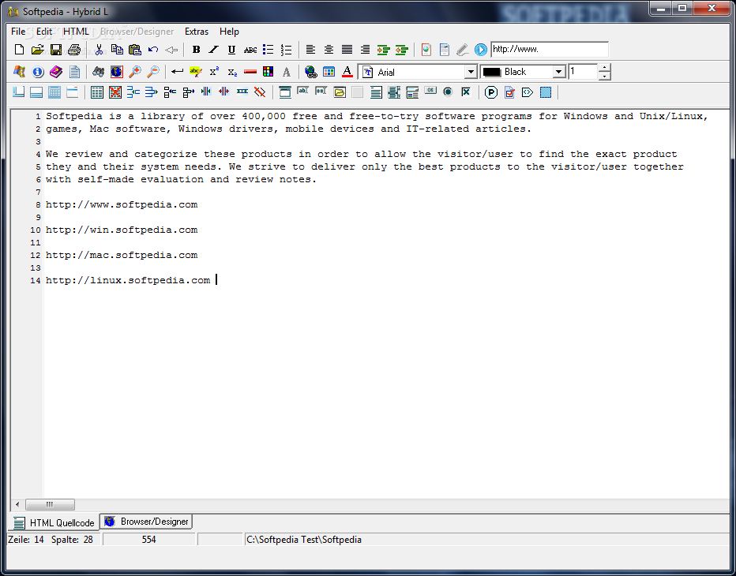The image size is (736, 576).
Task: Insert a table with the grid icon
Action: (97, 92)
